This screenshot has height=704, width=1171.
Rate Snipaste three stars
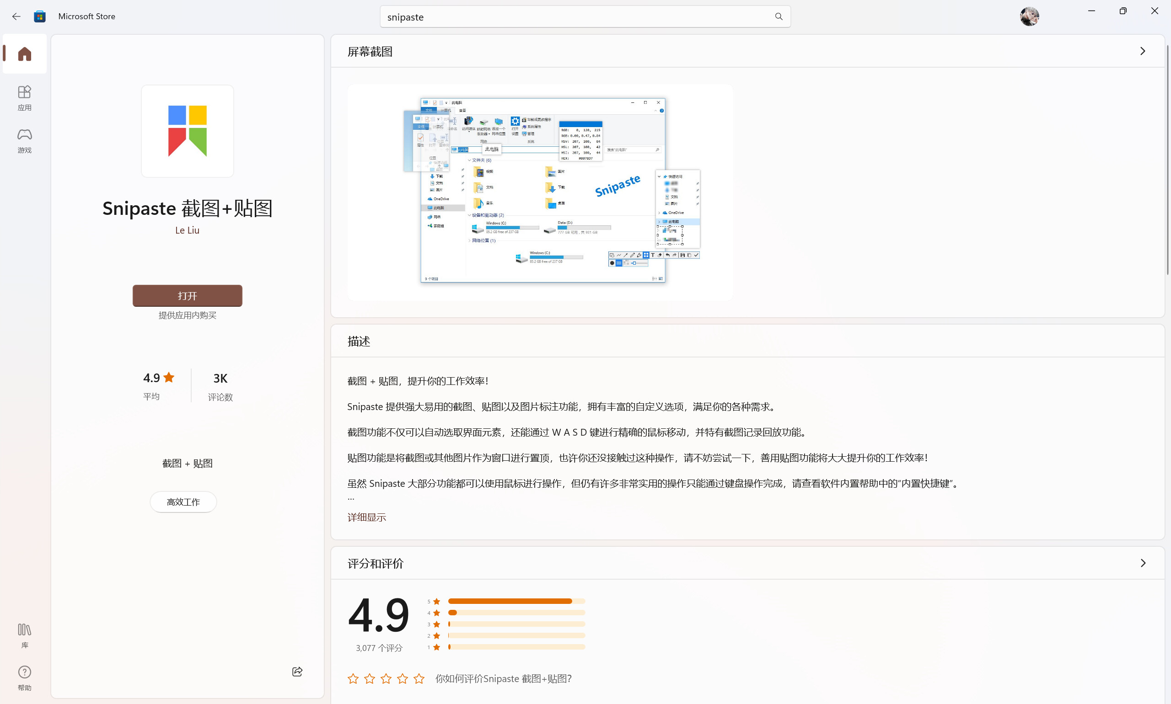click(x=386, y=678)
